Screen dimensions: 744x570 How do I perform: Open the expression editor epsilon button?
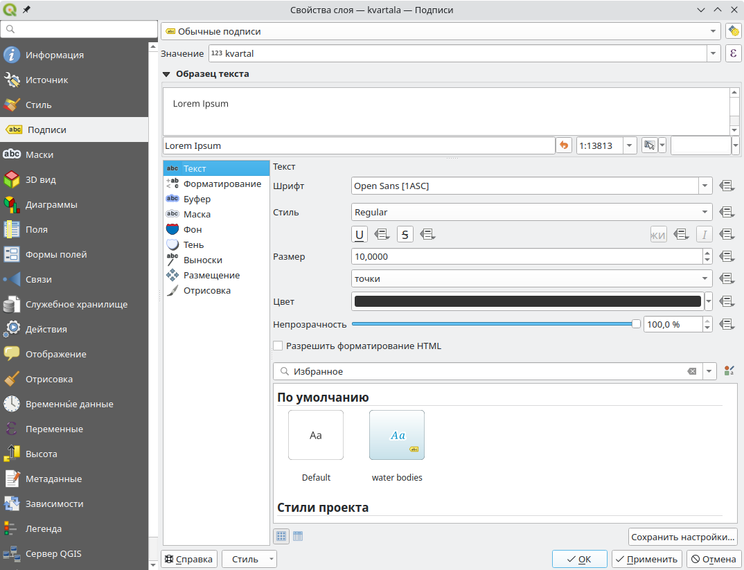point(734,53)
